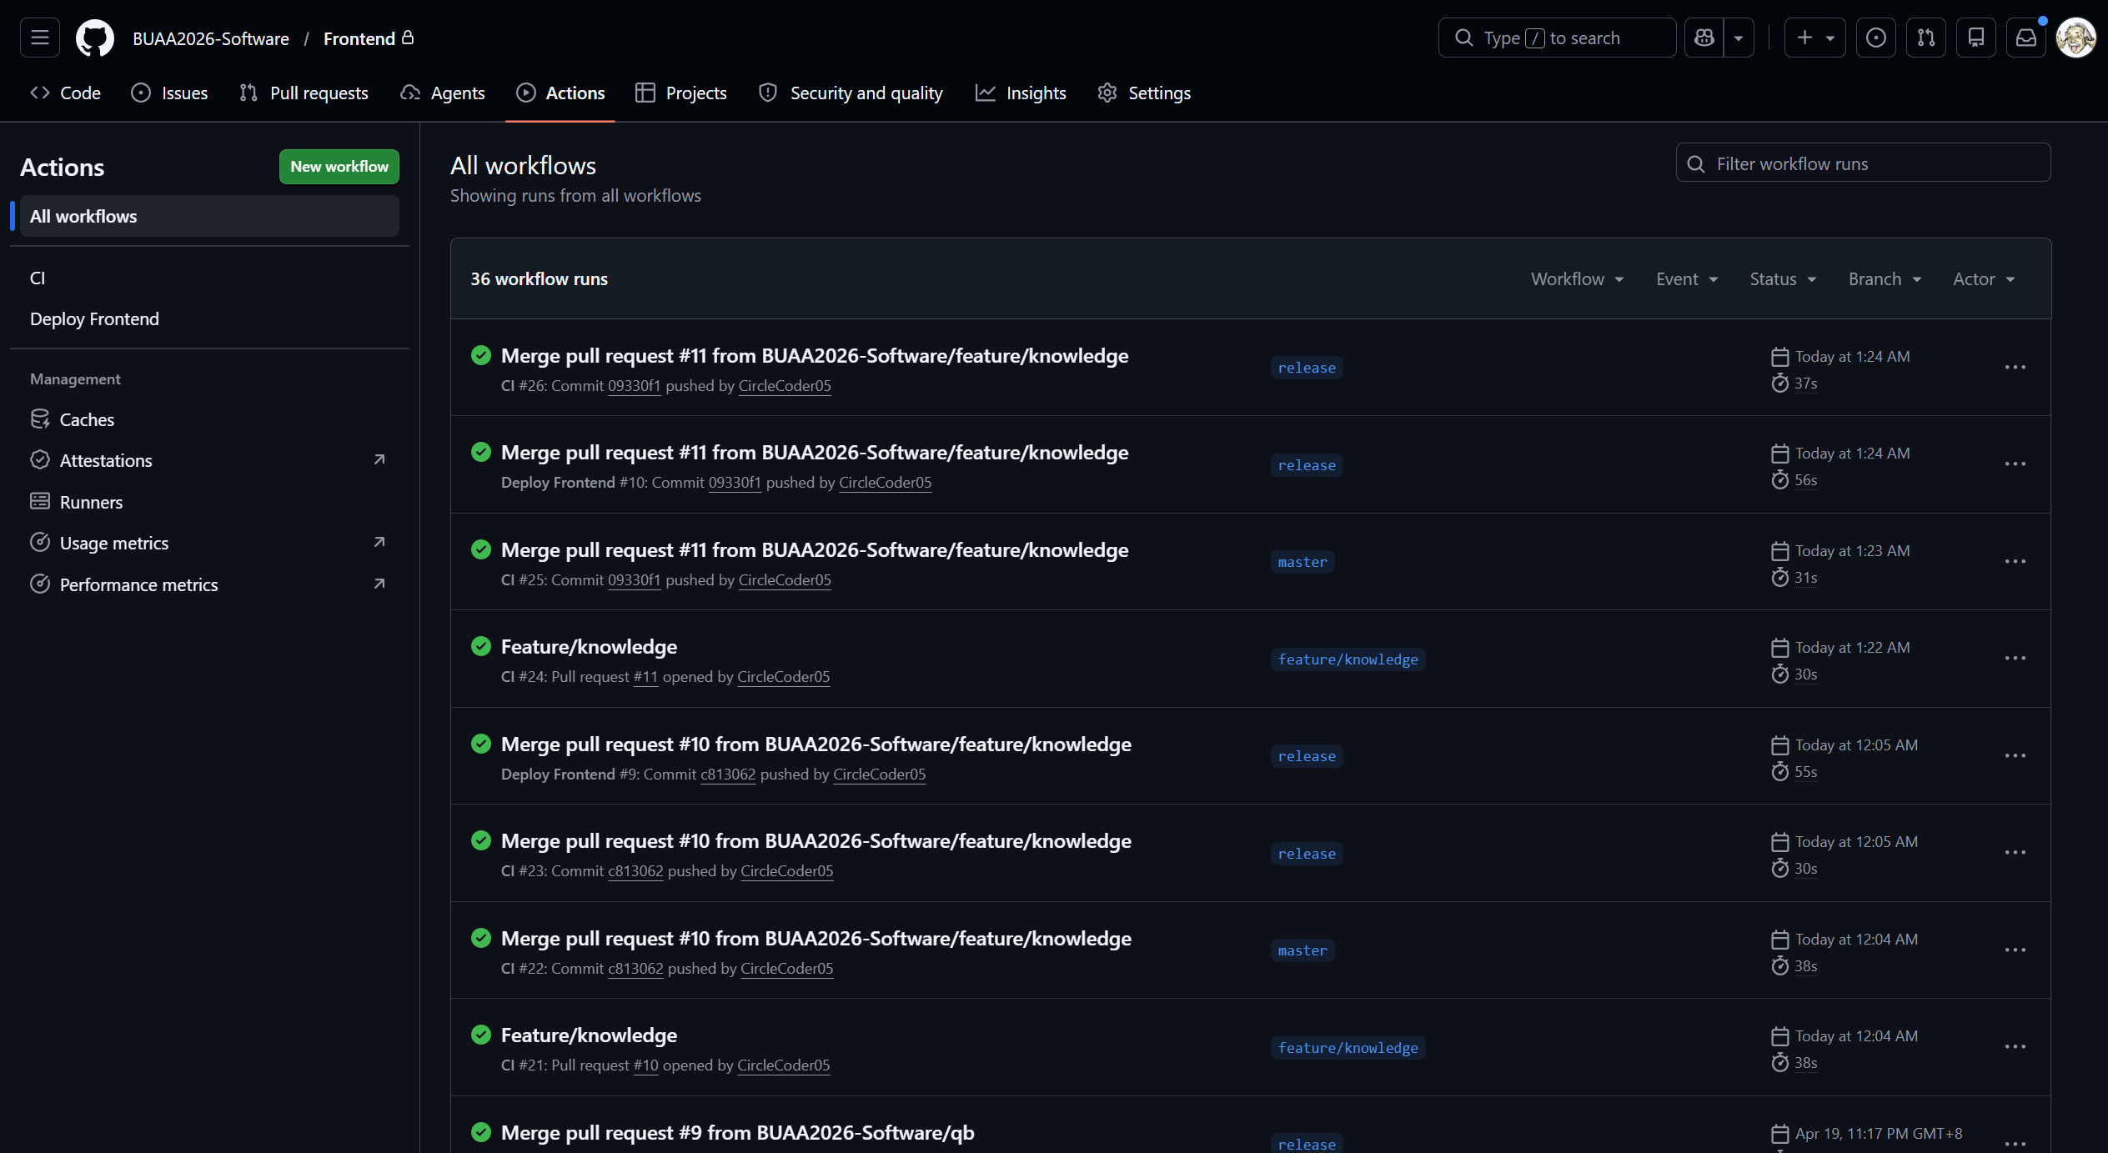2108x1153 pixels.
Task: Open the Agents tab
Action: [x=443, y=93]
